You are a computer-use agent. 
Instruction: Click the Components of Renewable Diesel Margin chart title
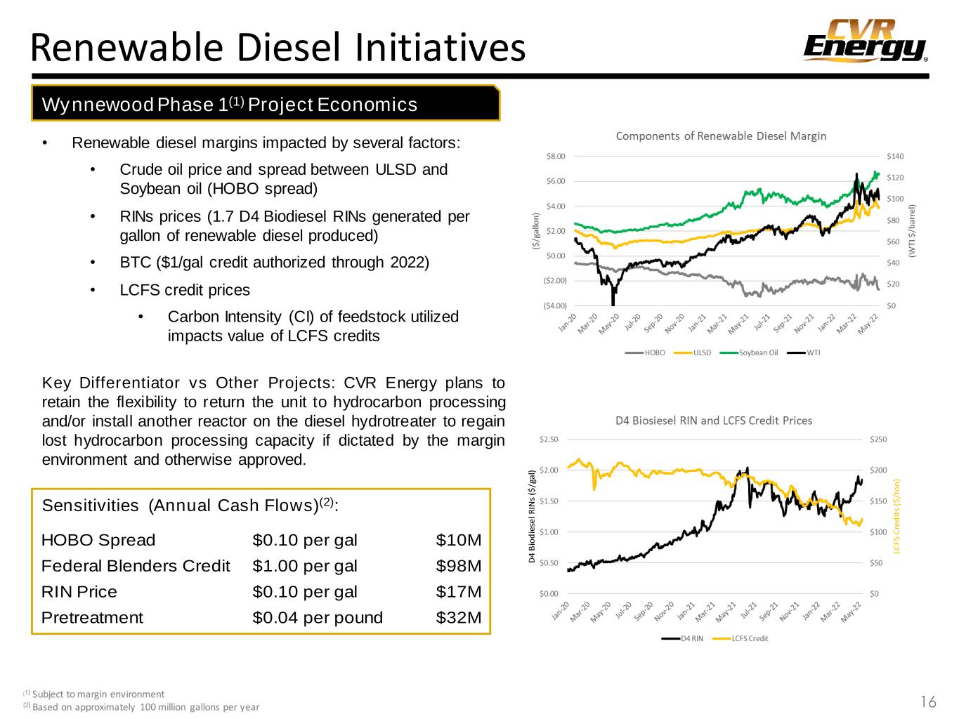coord(721,136)
